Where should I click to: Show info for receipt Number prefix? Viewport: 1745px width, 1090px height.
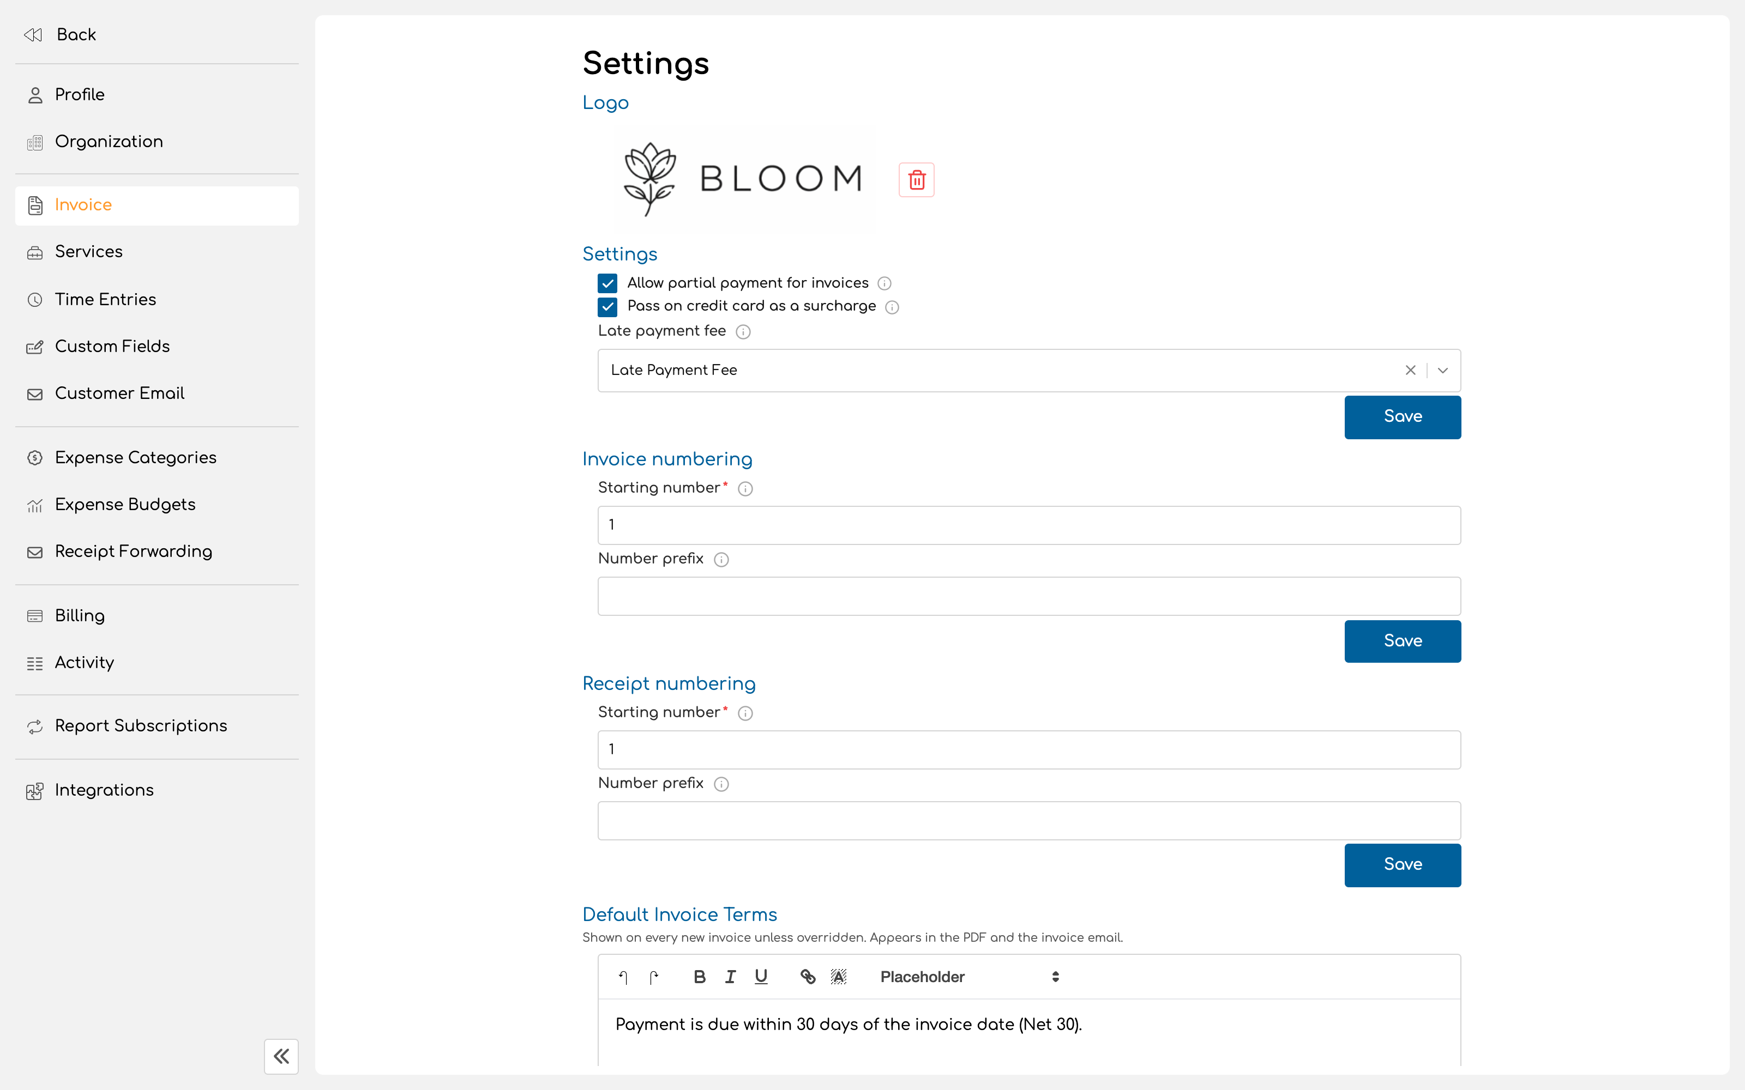(721, 784)
